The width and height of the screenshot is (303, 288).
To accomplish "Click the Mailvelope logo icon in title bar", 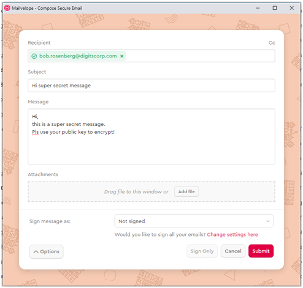I will [7, 8].
